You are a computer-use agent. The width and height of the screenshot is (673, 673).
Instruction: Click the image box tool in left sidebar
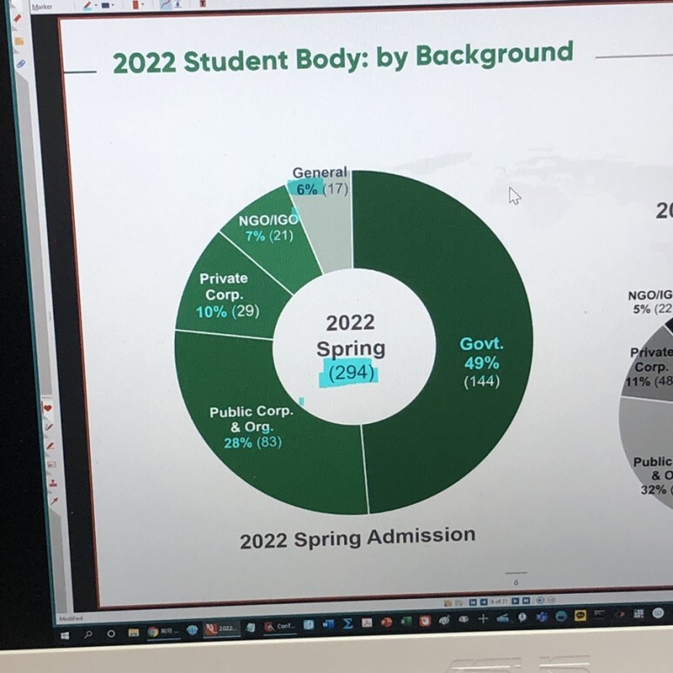(x=51, y=464)
